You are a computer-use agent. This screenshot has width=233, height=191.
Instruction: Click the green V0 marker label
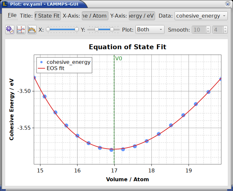[118, 58]
